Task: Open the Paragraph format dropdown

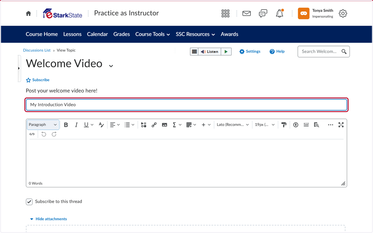Action: pos(43,125)
